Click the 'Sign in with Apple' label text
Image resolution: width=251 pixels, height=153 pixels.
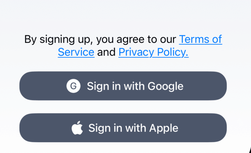pyautogui.click(x=133, y=128)
